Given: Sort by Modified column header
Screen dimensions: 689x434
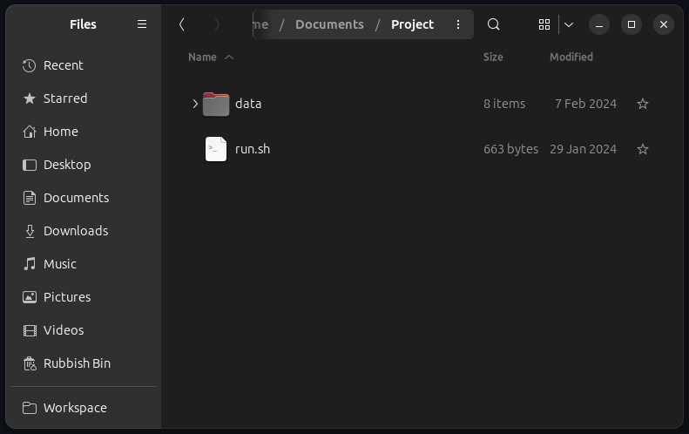Looking at the screenshot, I should pos(571,57).
